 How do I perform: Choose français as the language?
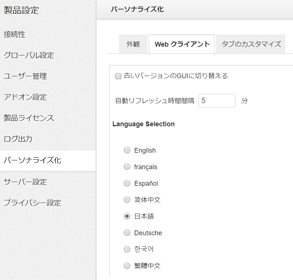(127, 167)
